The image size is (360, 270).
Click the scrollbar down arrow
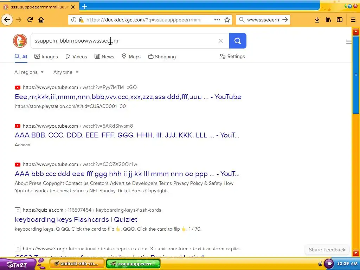(356, 253)
